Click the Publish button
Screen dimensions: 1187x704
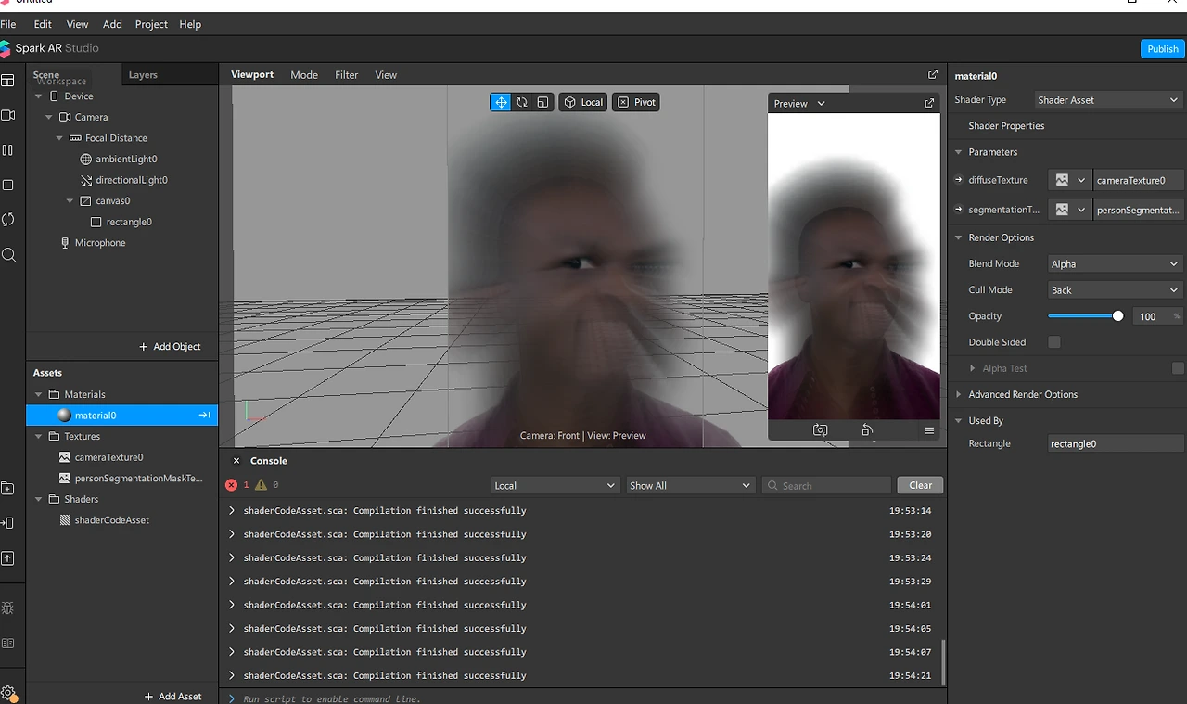tap(1163, 49)
